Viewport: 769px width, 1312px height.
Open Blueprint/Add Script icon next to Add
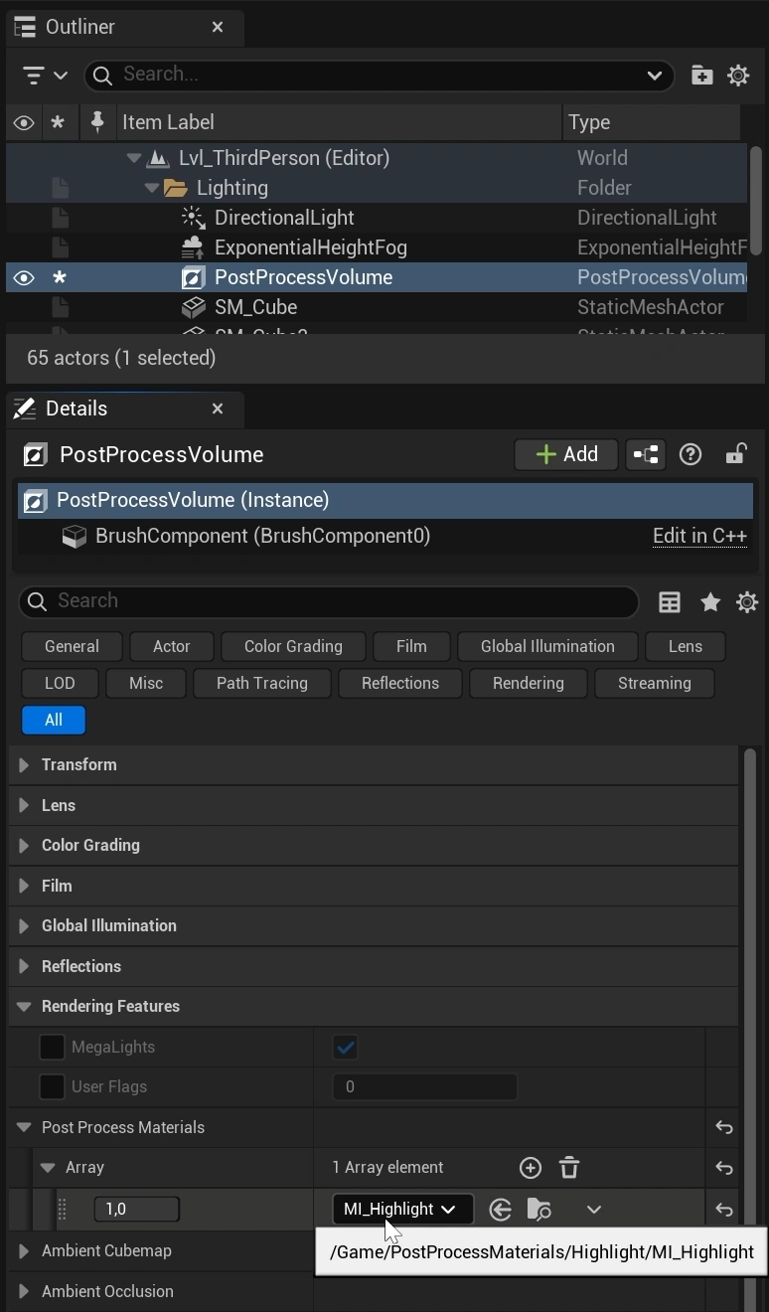646,454
